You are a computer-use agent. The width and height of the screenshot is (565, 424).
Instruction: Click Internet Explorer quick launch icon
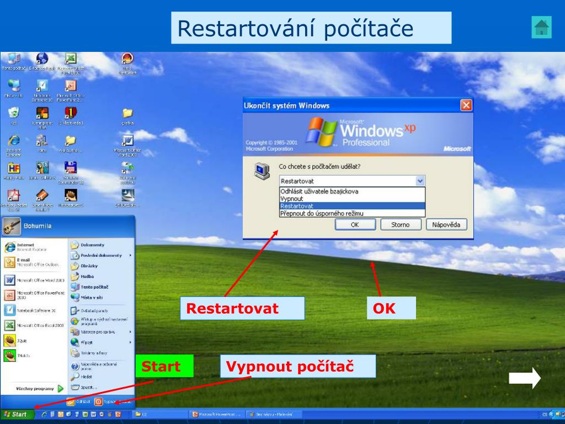[x=44, y=415]
